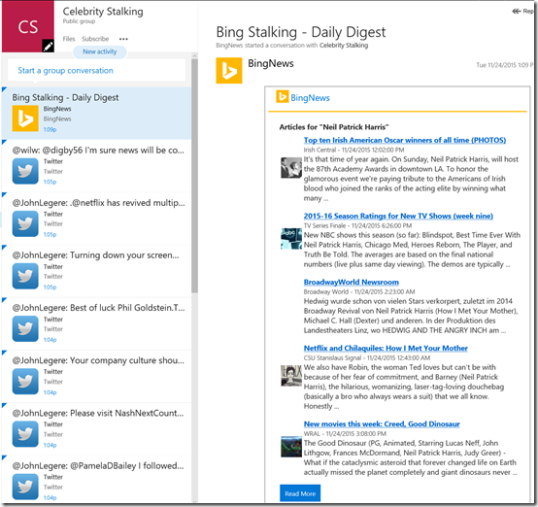The image size is (538, 507).
Task: Click Twitter icon beside Best of luck Phil Goldstein
Action: pyautogui.click(x=25, y=329)
